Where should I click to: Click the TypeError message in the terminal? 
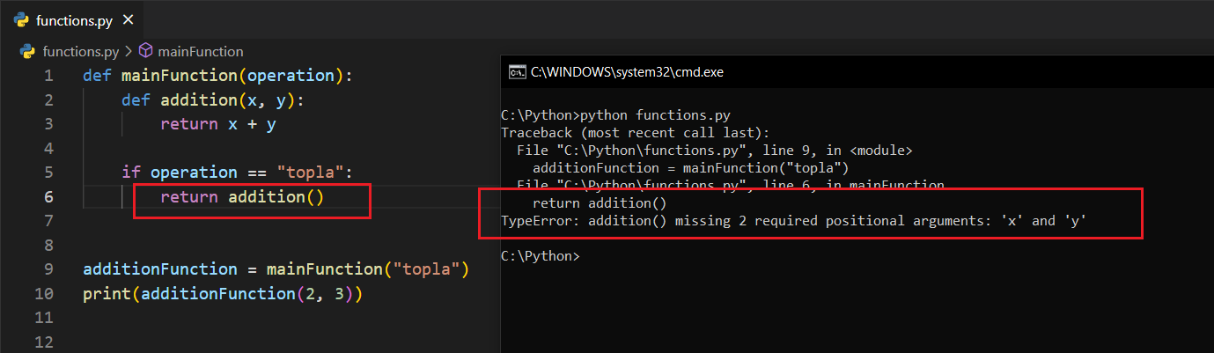pyautogui.click(x=792, y=221)
